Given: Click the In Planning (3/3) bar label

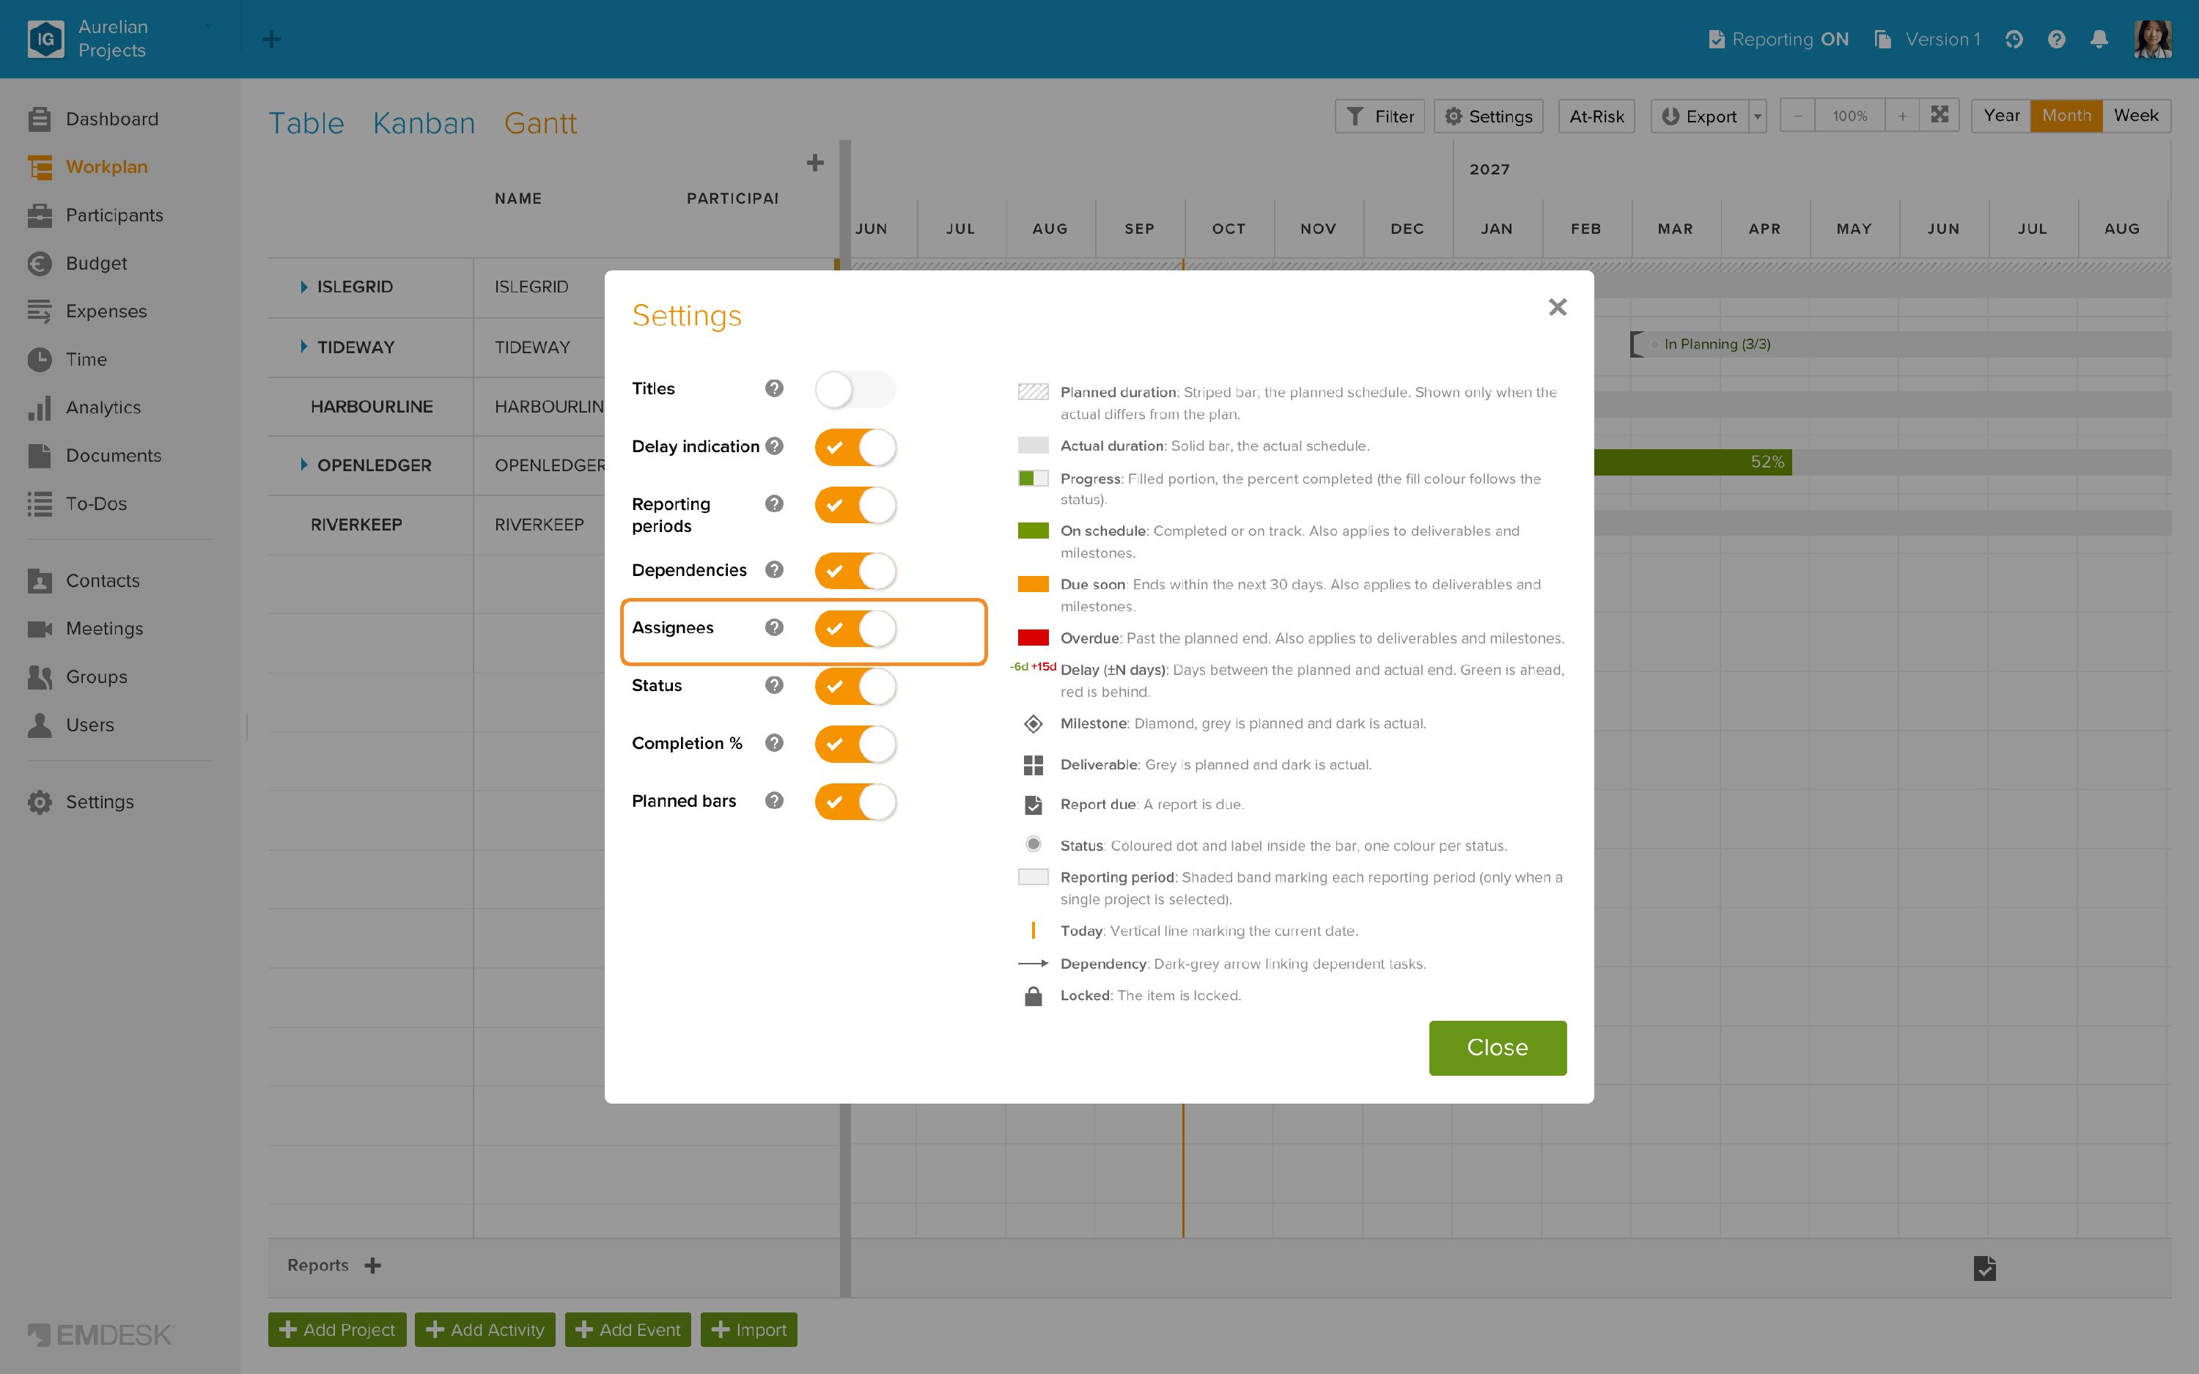Looking at the screenshot, I should click(x=1717, y=344).
